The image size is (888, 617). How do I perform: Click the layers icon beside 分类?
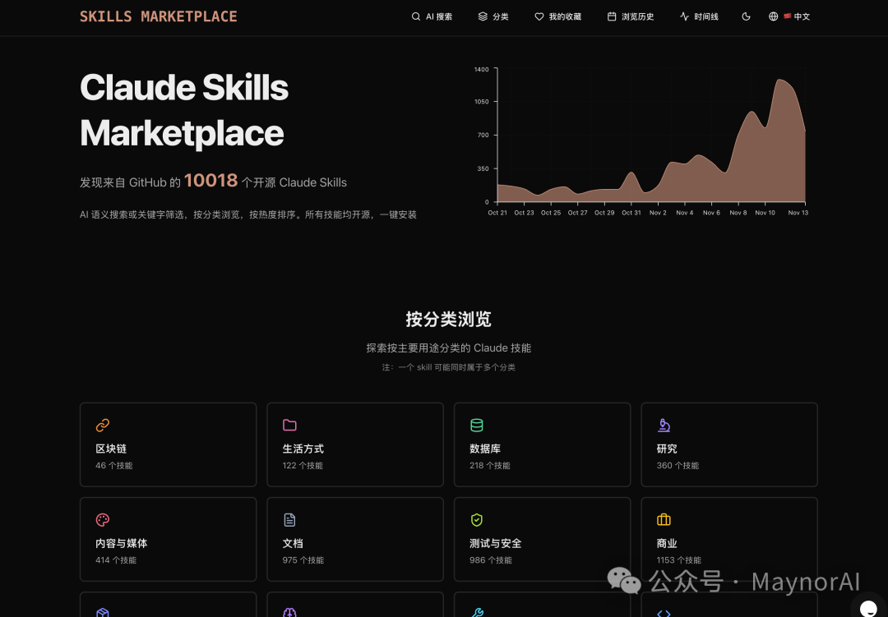pos(483,16)
